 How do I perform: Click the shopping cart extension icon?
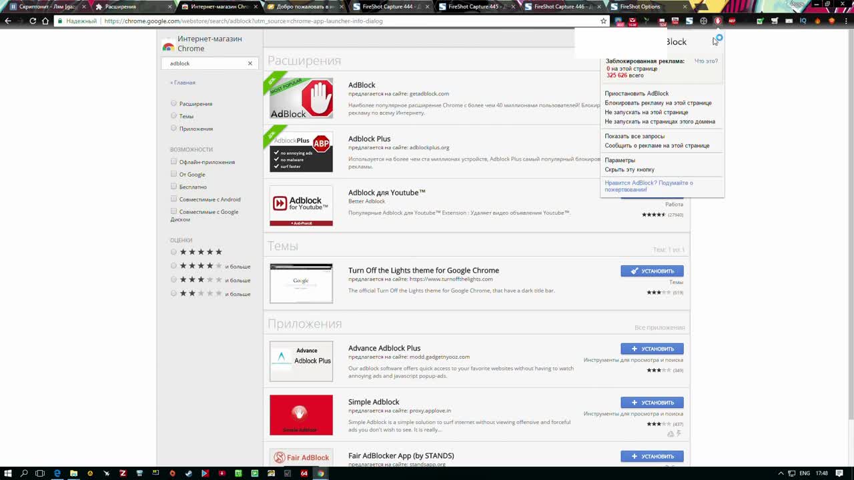(775, 21)
